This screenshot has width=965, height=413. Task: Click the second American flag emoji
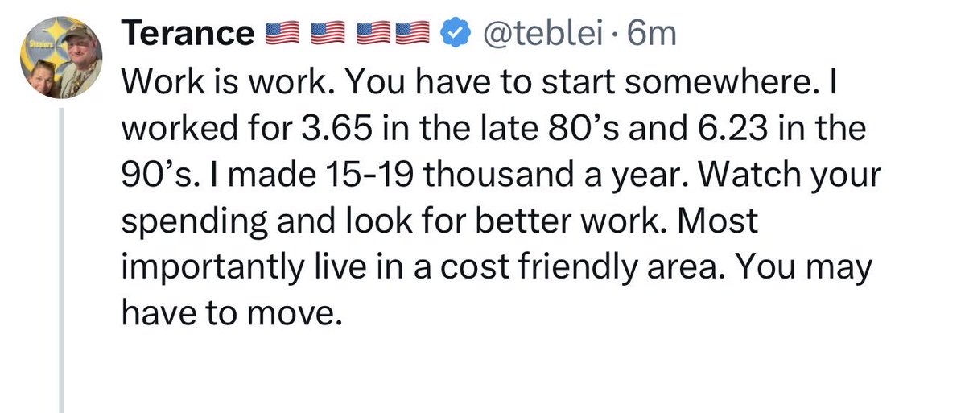(x=328, y=34)
